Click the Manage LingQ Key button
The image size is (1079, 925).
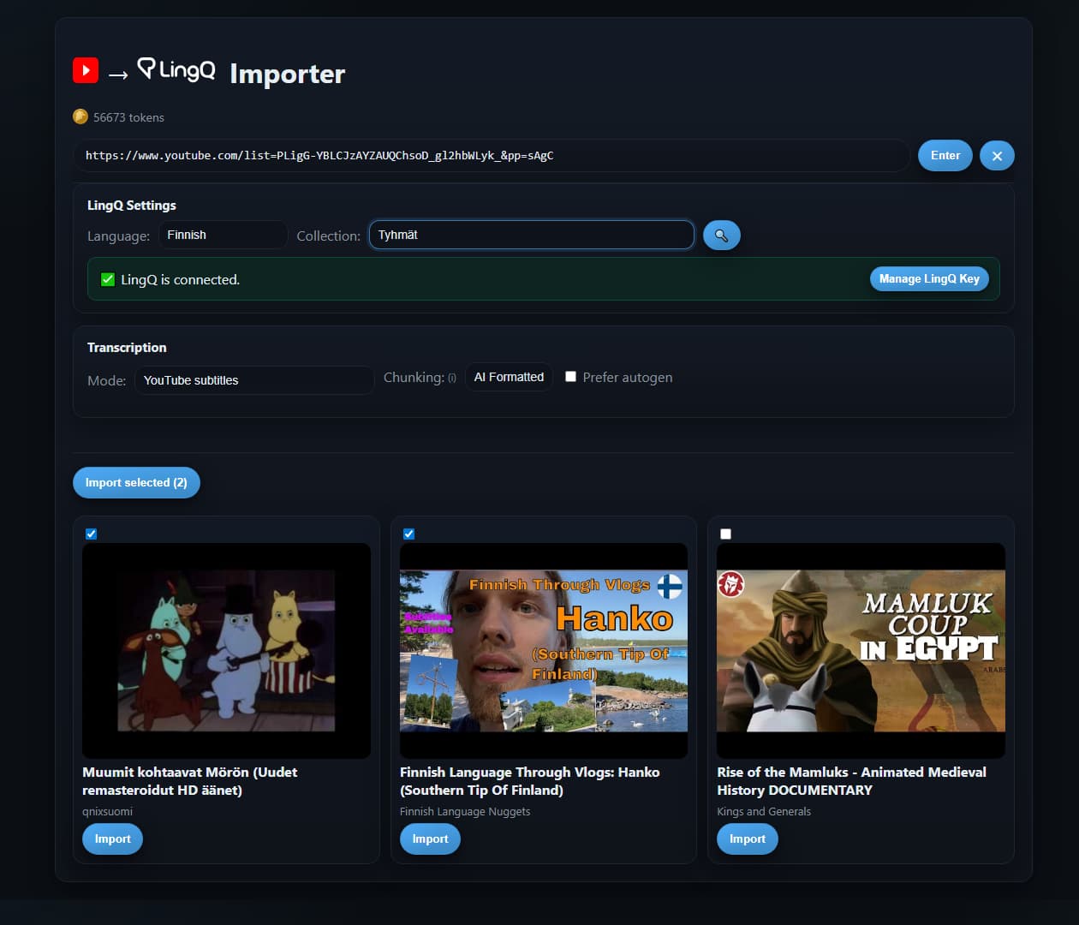pos(929,278)
